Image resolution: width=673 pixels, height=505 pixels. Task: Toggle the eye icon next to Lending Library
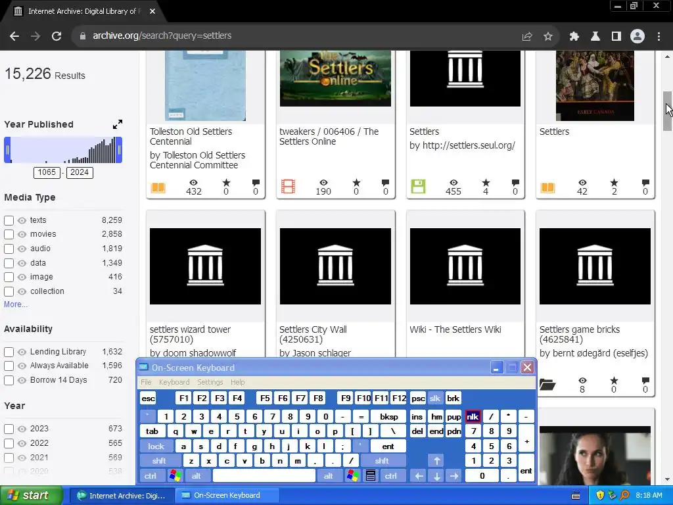pos(22,352)
